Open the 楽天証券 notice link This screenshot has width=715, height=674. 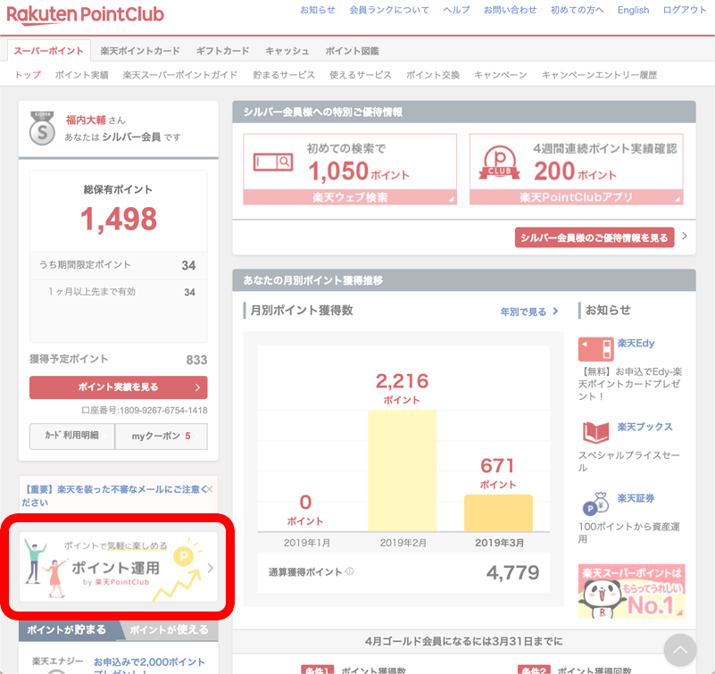point(636,498)
